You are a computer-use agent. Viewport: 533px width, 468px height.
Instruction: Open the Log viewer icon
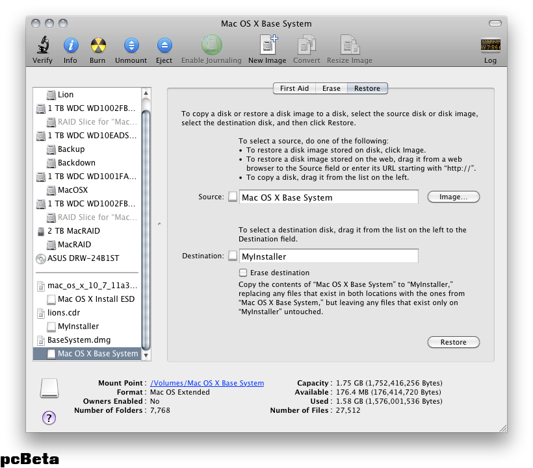490,45
